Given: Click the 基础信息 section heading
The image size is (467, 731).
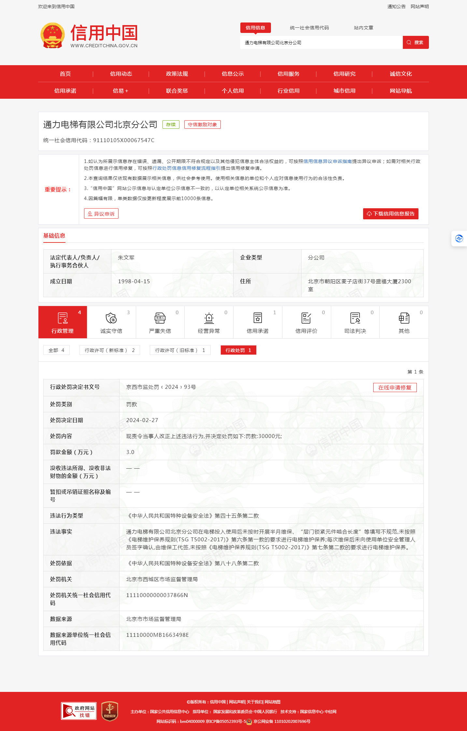Looking at the screenshot, I should coord(54,236).
